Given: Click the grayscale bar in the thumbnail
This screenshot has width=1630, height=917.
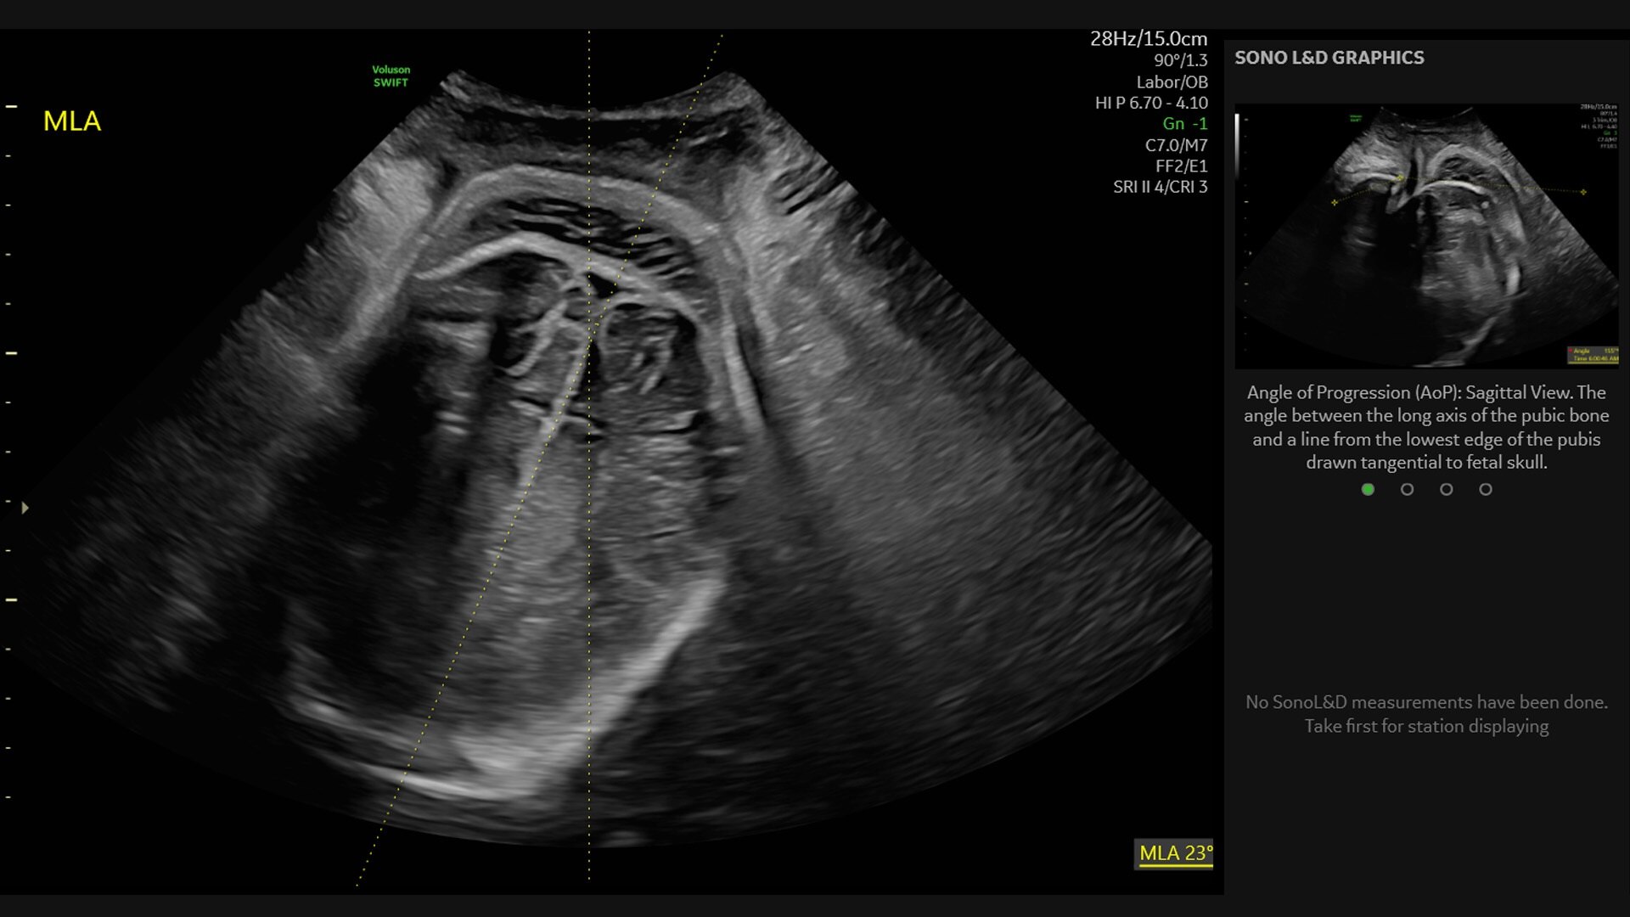Looking at the screenshot, I should coord(1238,144).
